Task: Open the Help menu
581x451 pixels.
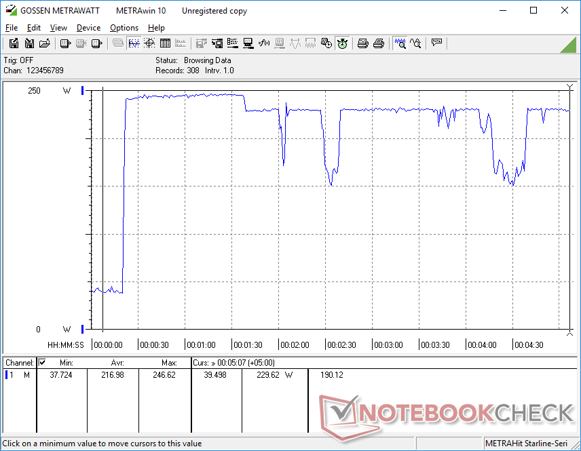Action: pyautogui.click(x=156, y=28)
